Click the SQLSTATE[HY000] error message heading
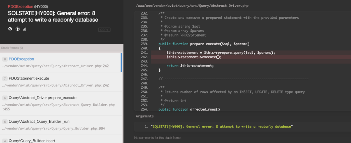Viewport: 351px width, 143px height. (53, 16)
